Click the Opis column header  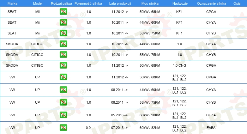tap(237, 3)
